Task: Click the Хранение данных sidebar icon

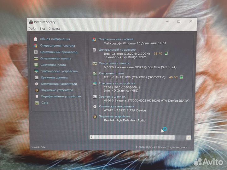Action: (x=37, y=77)
